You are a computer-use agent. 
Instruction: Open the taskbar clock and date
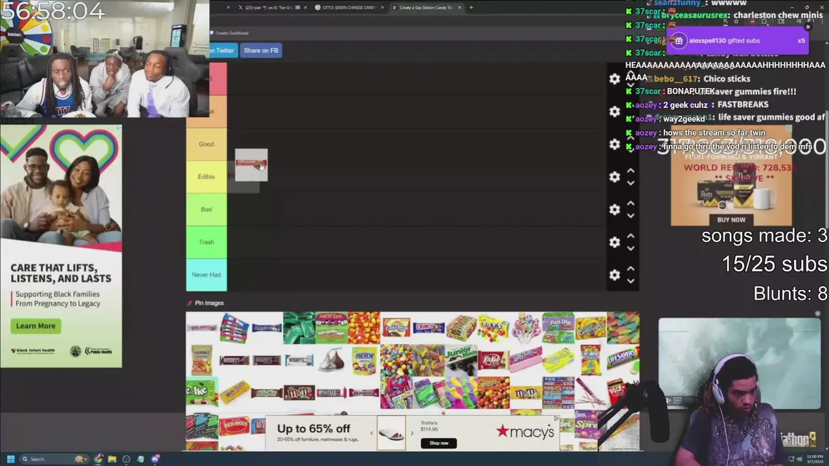[814, 459]
